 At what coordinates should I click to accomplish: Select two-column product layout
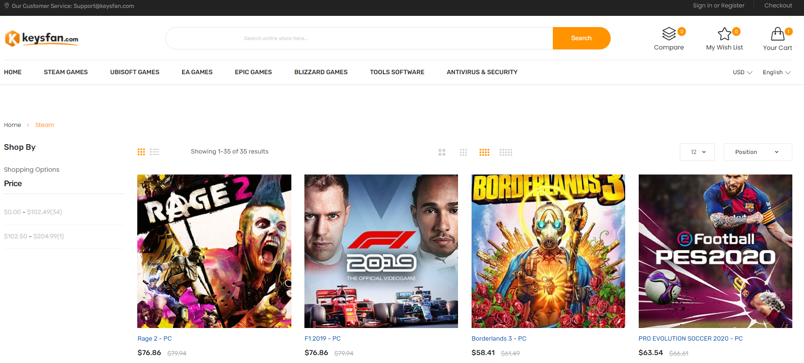click(x=442, y=153)
